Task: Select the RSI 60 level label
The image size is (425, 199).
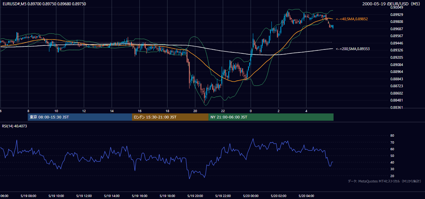Action: click(x=392, y=149)
